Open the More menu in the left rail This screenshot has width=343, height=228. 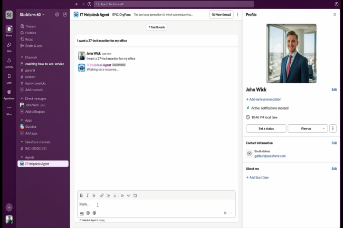pyautogui.click(x=9, y=110)
